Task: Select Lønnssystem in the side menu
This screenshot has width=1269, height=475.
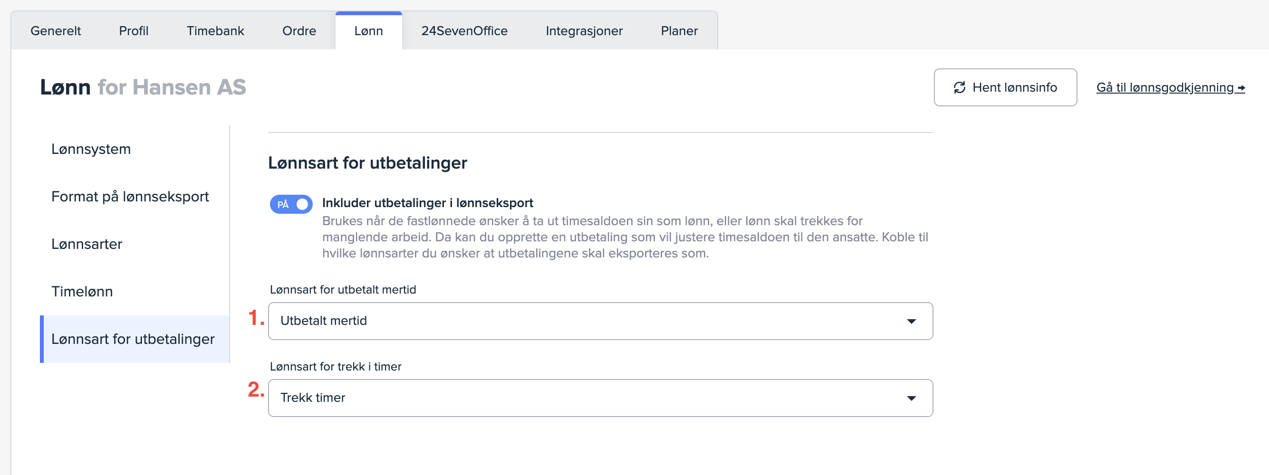Action: click(91, 149)
